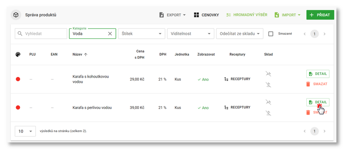Go to previous page in bottom pagination
This screenshot has height=149, width=343.
pyautogui.click(x=305, y=131)
